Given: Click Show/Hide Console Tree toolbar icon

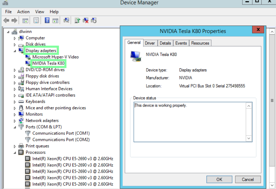Looking at the screenshot, I should 25,20.
